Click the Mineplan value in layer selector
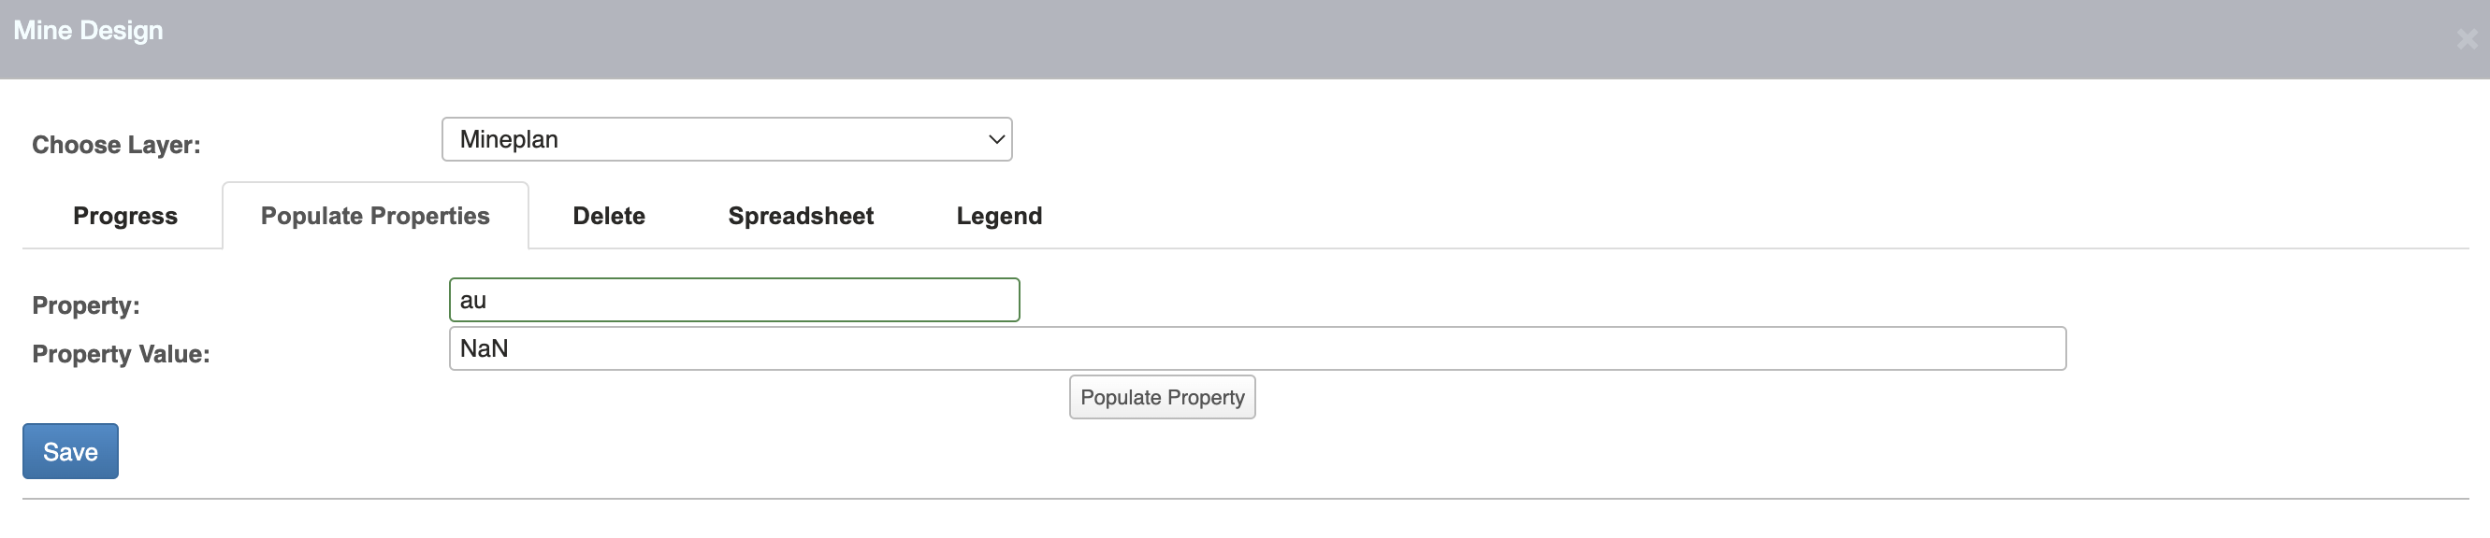 tap(510, 139)
